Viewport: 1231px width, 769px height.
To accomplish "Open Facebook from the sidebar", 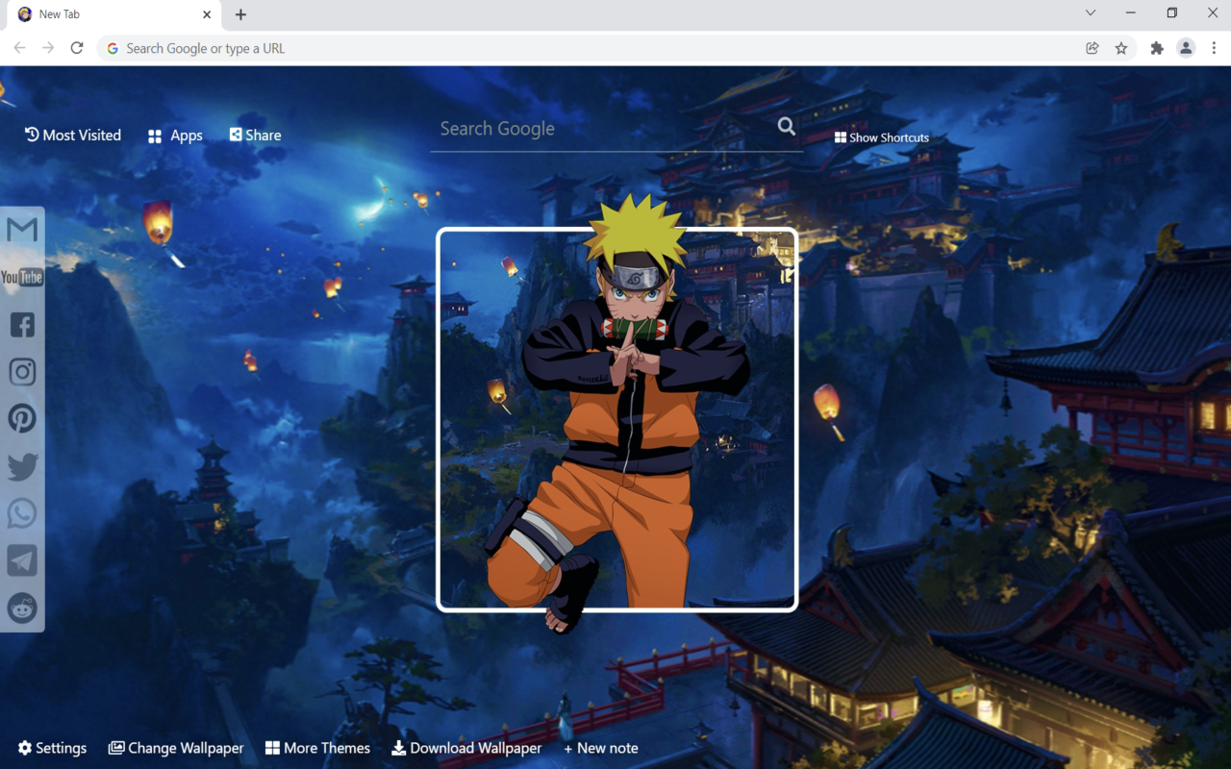I will point(22,325).
